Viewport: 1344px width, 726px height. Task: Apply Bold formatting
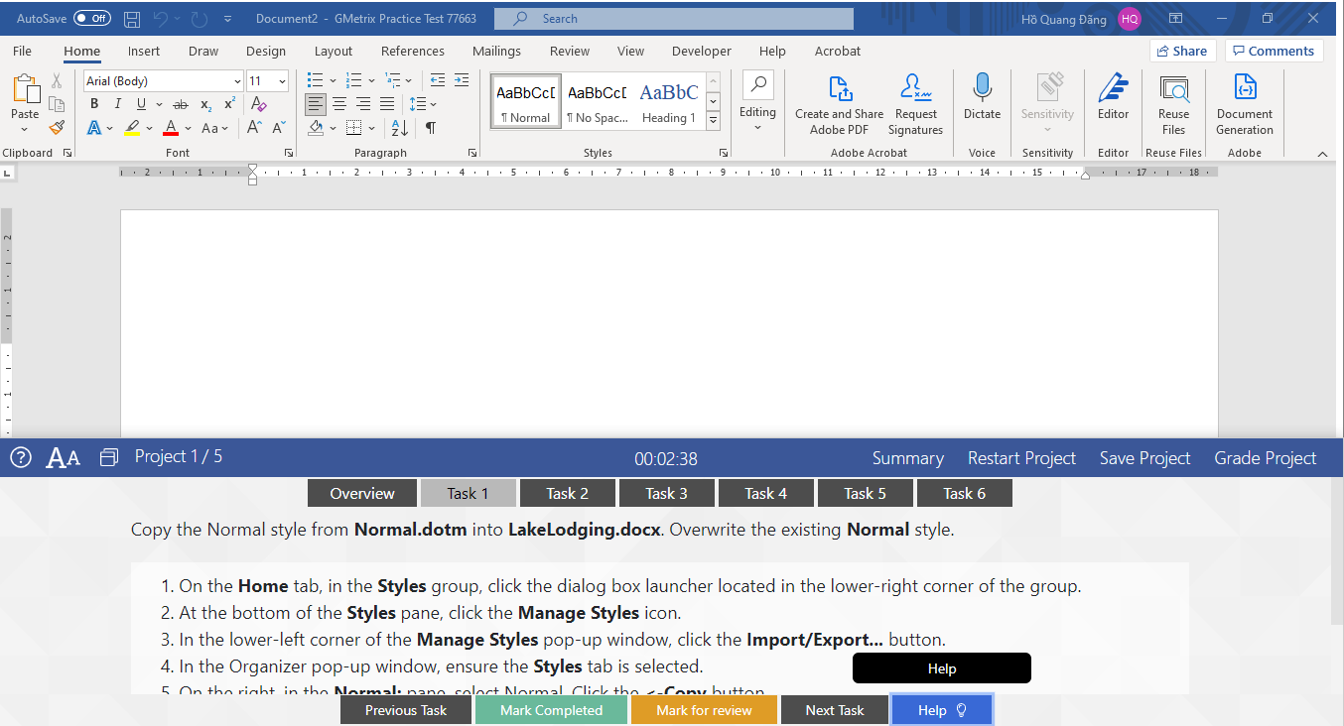tap(94, 104)
